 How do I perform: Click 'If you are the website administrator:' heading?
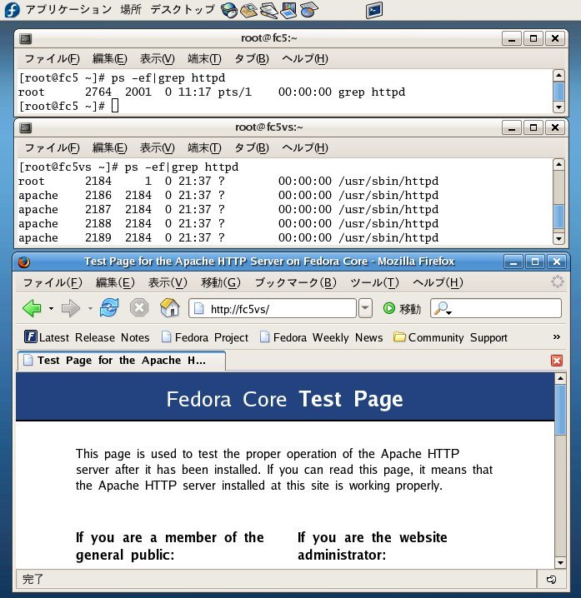coord(373,546)
